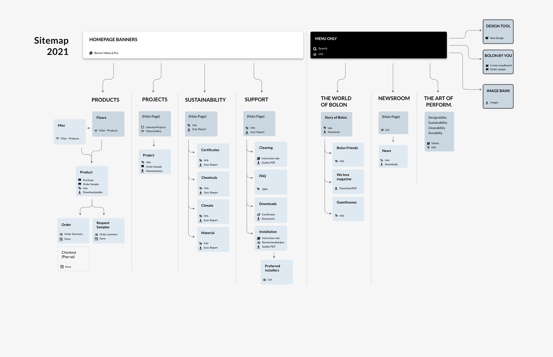Click the Form icon in Checkout pop-up
The image size is (553, 357).
[62, 267]
